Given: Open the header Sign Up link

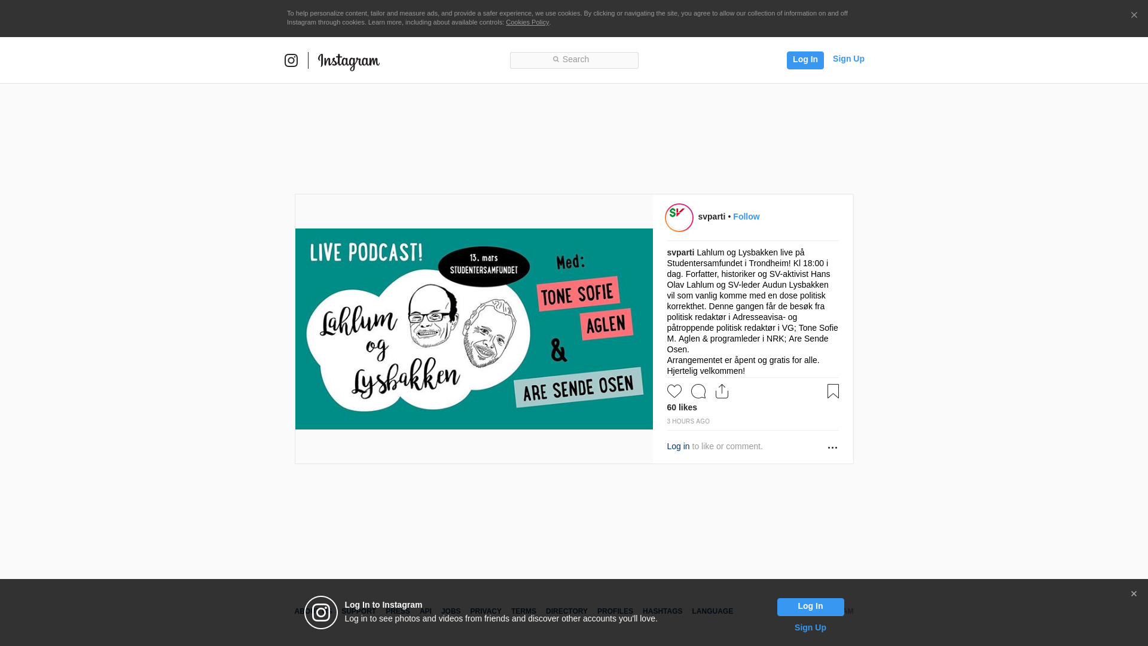Looking at the screenshot, I should (848, 59).
